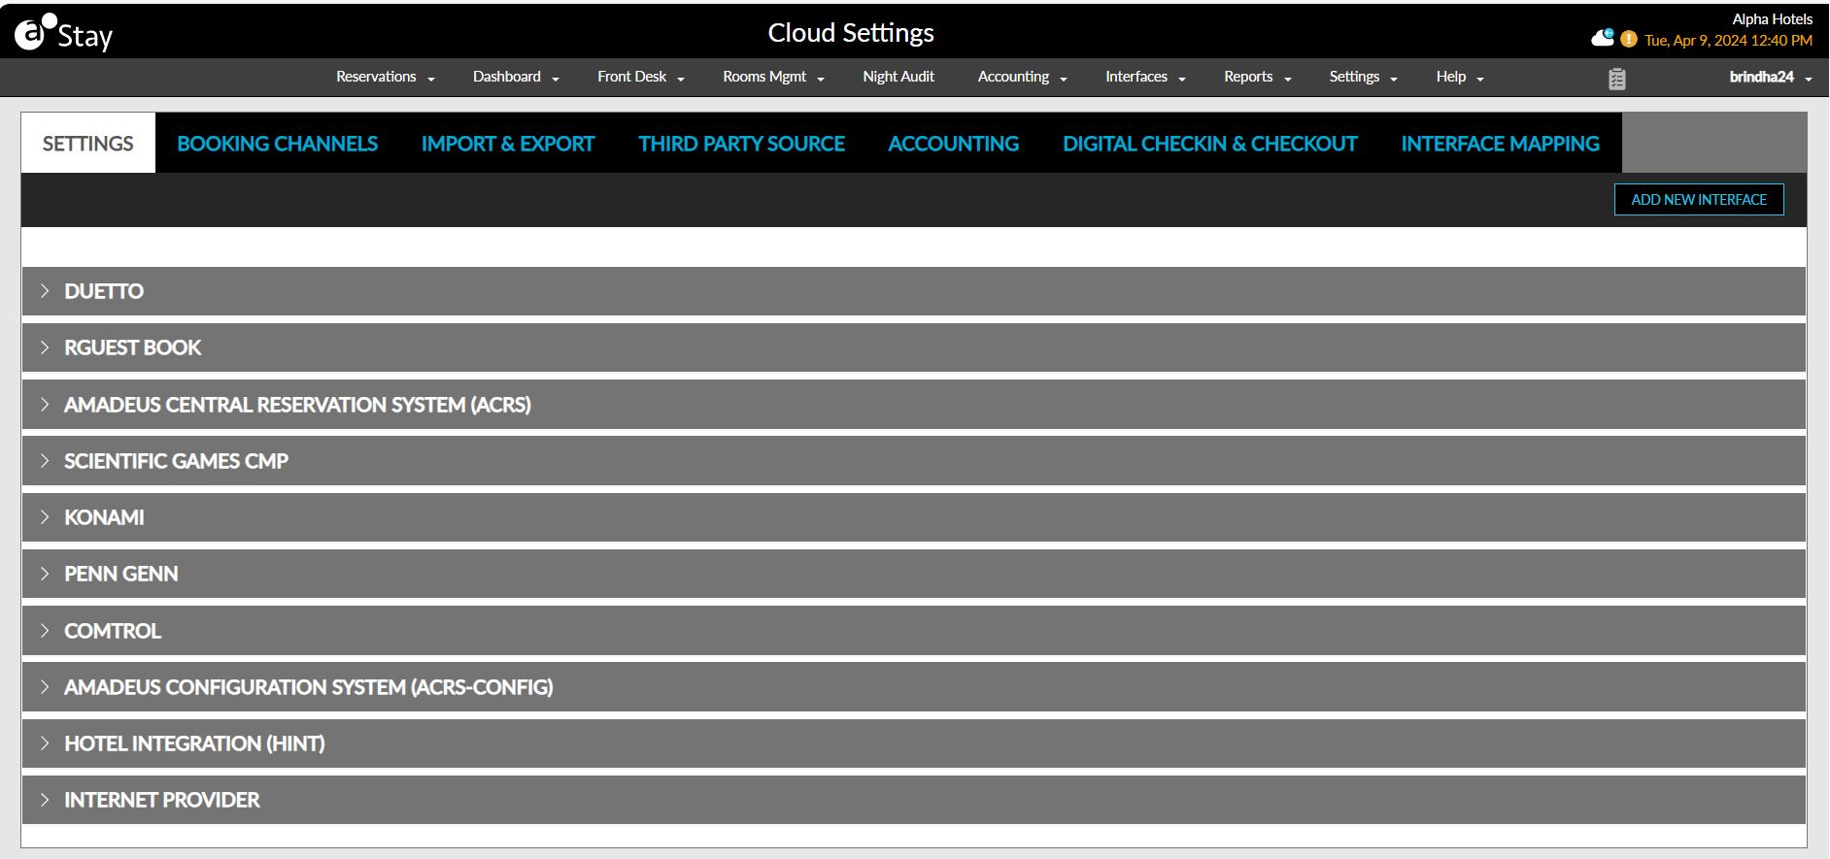Expand the Duetto section chevron
The height and width of the screenshot is (859, 1830).
(x=45, y=291)
